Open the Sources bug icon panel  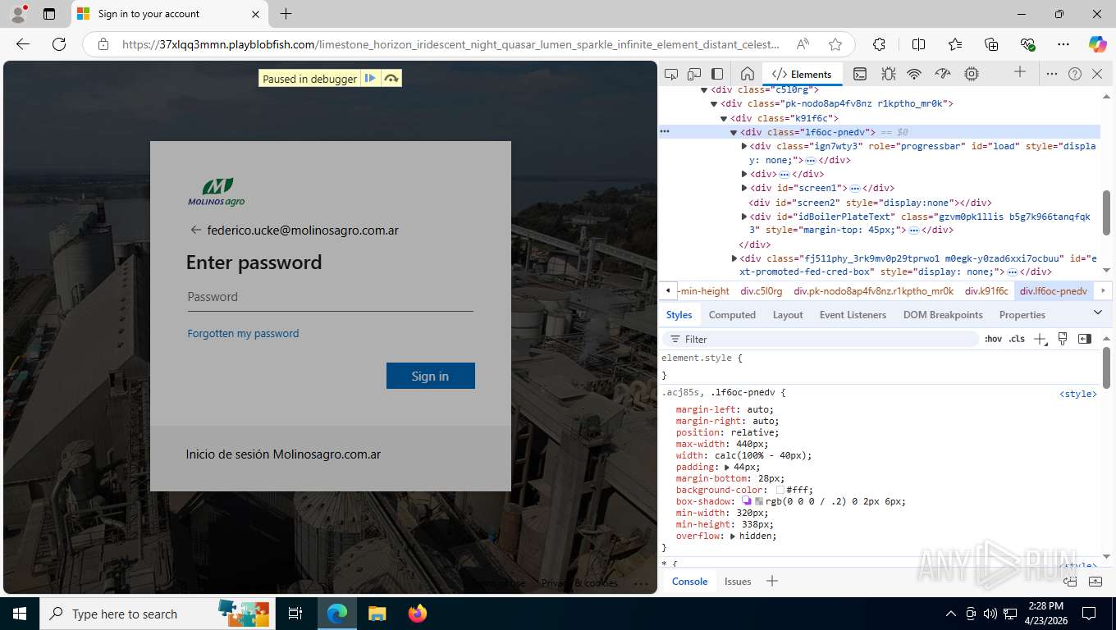888,74
